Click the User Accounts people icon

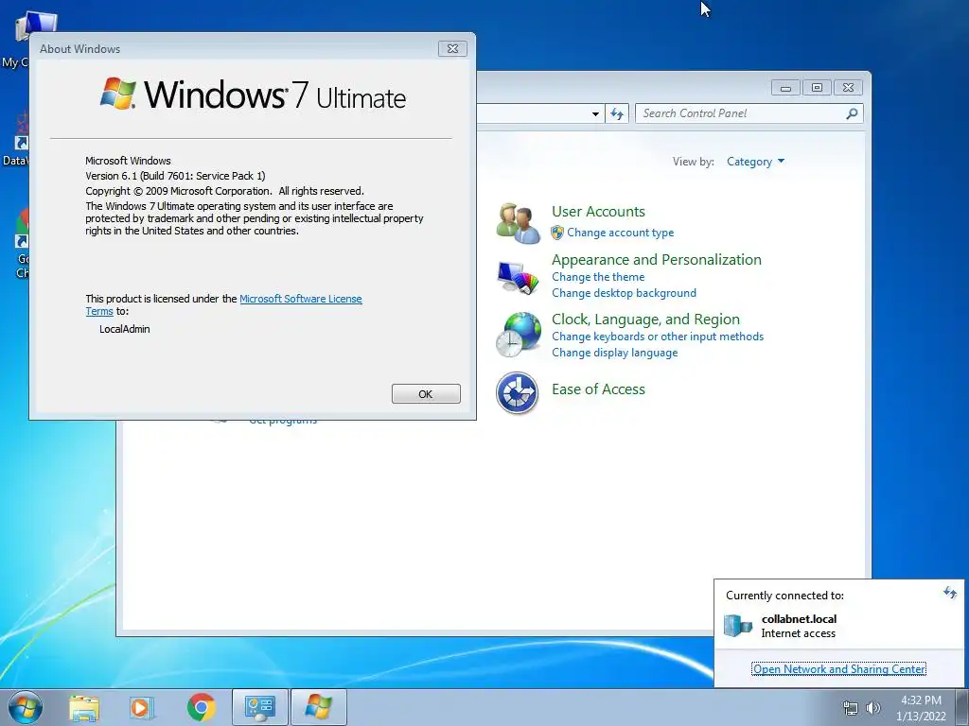[x=518, y=222]
